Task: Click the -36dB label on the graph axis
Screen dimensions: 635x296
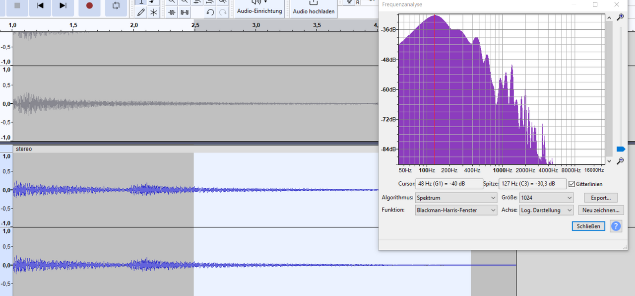Action: click(389, 30)
